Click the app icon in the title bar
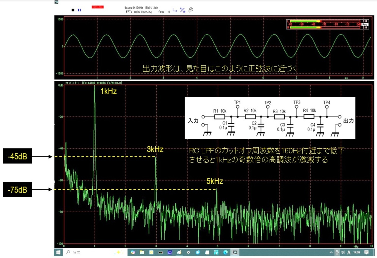Viewport: 377px width, 258px height. tap(56, 2)
